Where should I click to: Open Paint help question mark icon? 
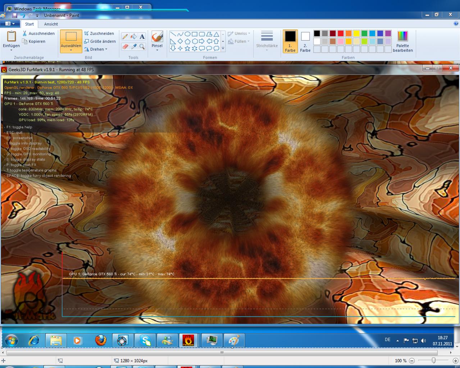456,24
